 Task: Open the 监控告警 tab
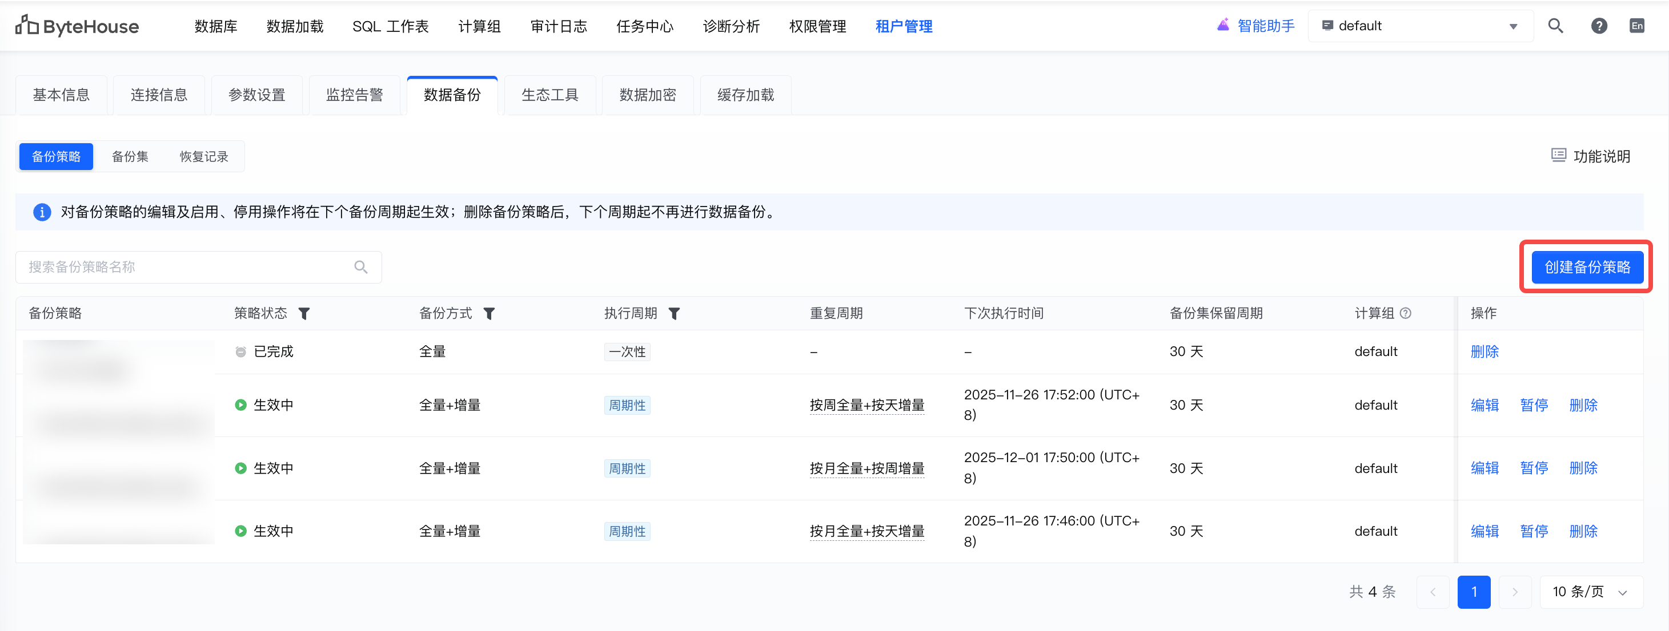click(x=354, y=95)
